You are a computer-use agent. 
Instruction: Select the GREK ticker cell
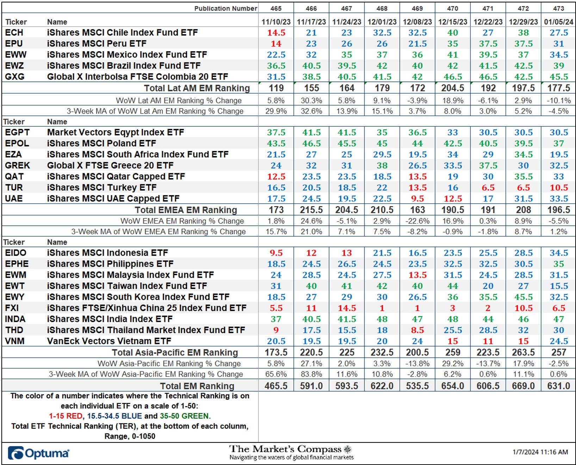(18, 165)
